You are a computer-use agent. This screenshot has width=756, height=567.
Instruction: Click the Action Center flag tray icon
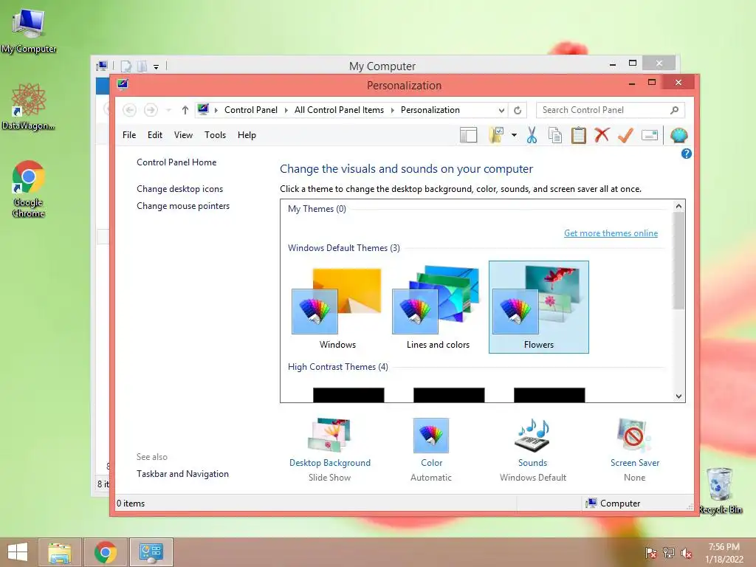[651, 553]
